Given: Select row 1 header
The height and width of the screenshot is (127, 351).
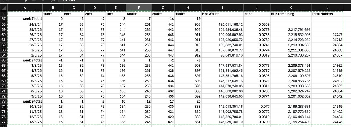Looking at the screenshot, I should pos(4,13).
